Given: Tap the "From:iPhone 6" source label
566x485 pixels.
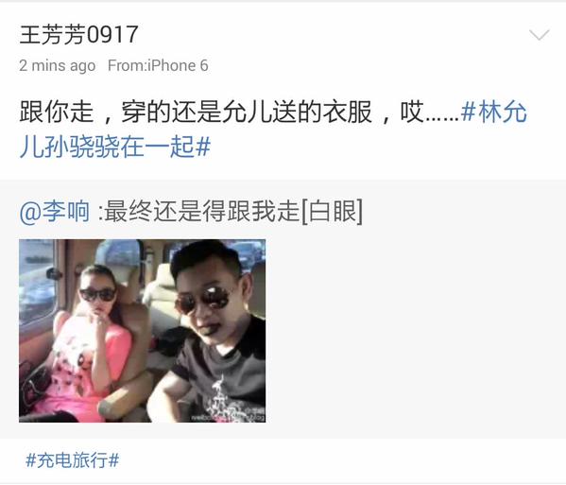Looking at the screenshot, I should tap(158, 66).
